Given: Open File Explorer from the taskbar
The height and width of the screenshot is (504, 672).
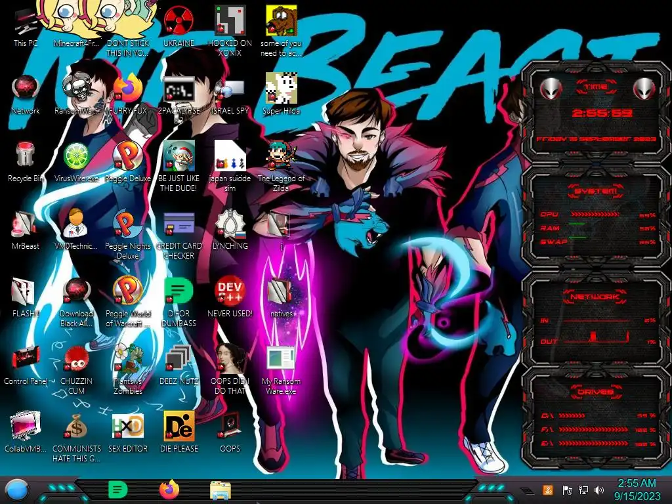Looking at the screenshot, I should pos(220,490).
